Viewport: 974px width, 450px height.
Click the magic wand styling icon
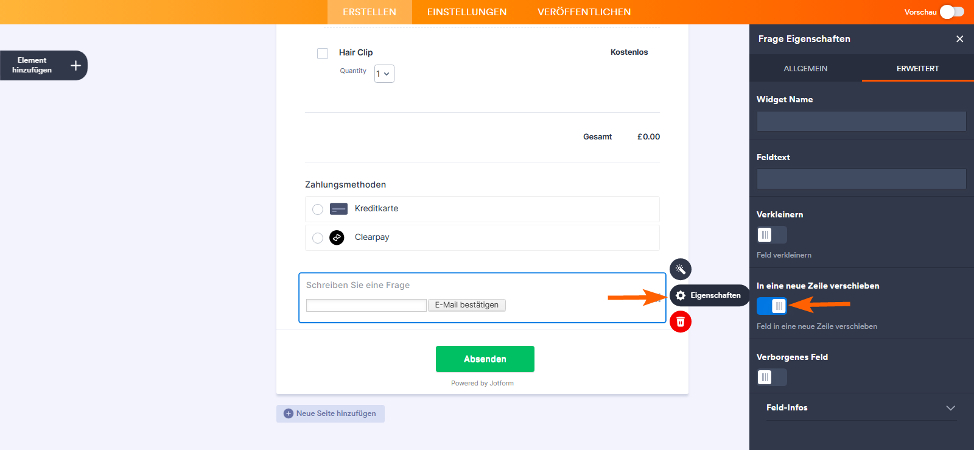coord(681,269)
